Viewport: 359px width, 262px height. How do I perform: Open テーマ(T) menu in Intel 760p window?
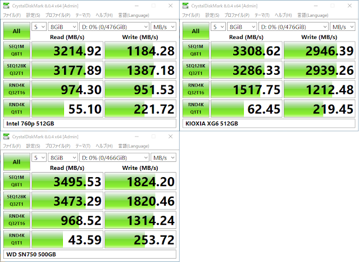(x=83, y=15)
